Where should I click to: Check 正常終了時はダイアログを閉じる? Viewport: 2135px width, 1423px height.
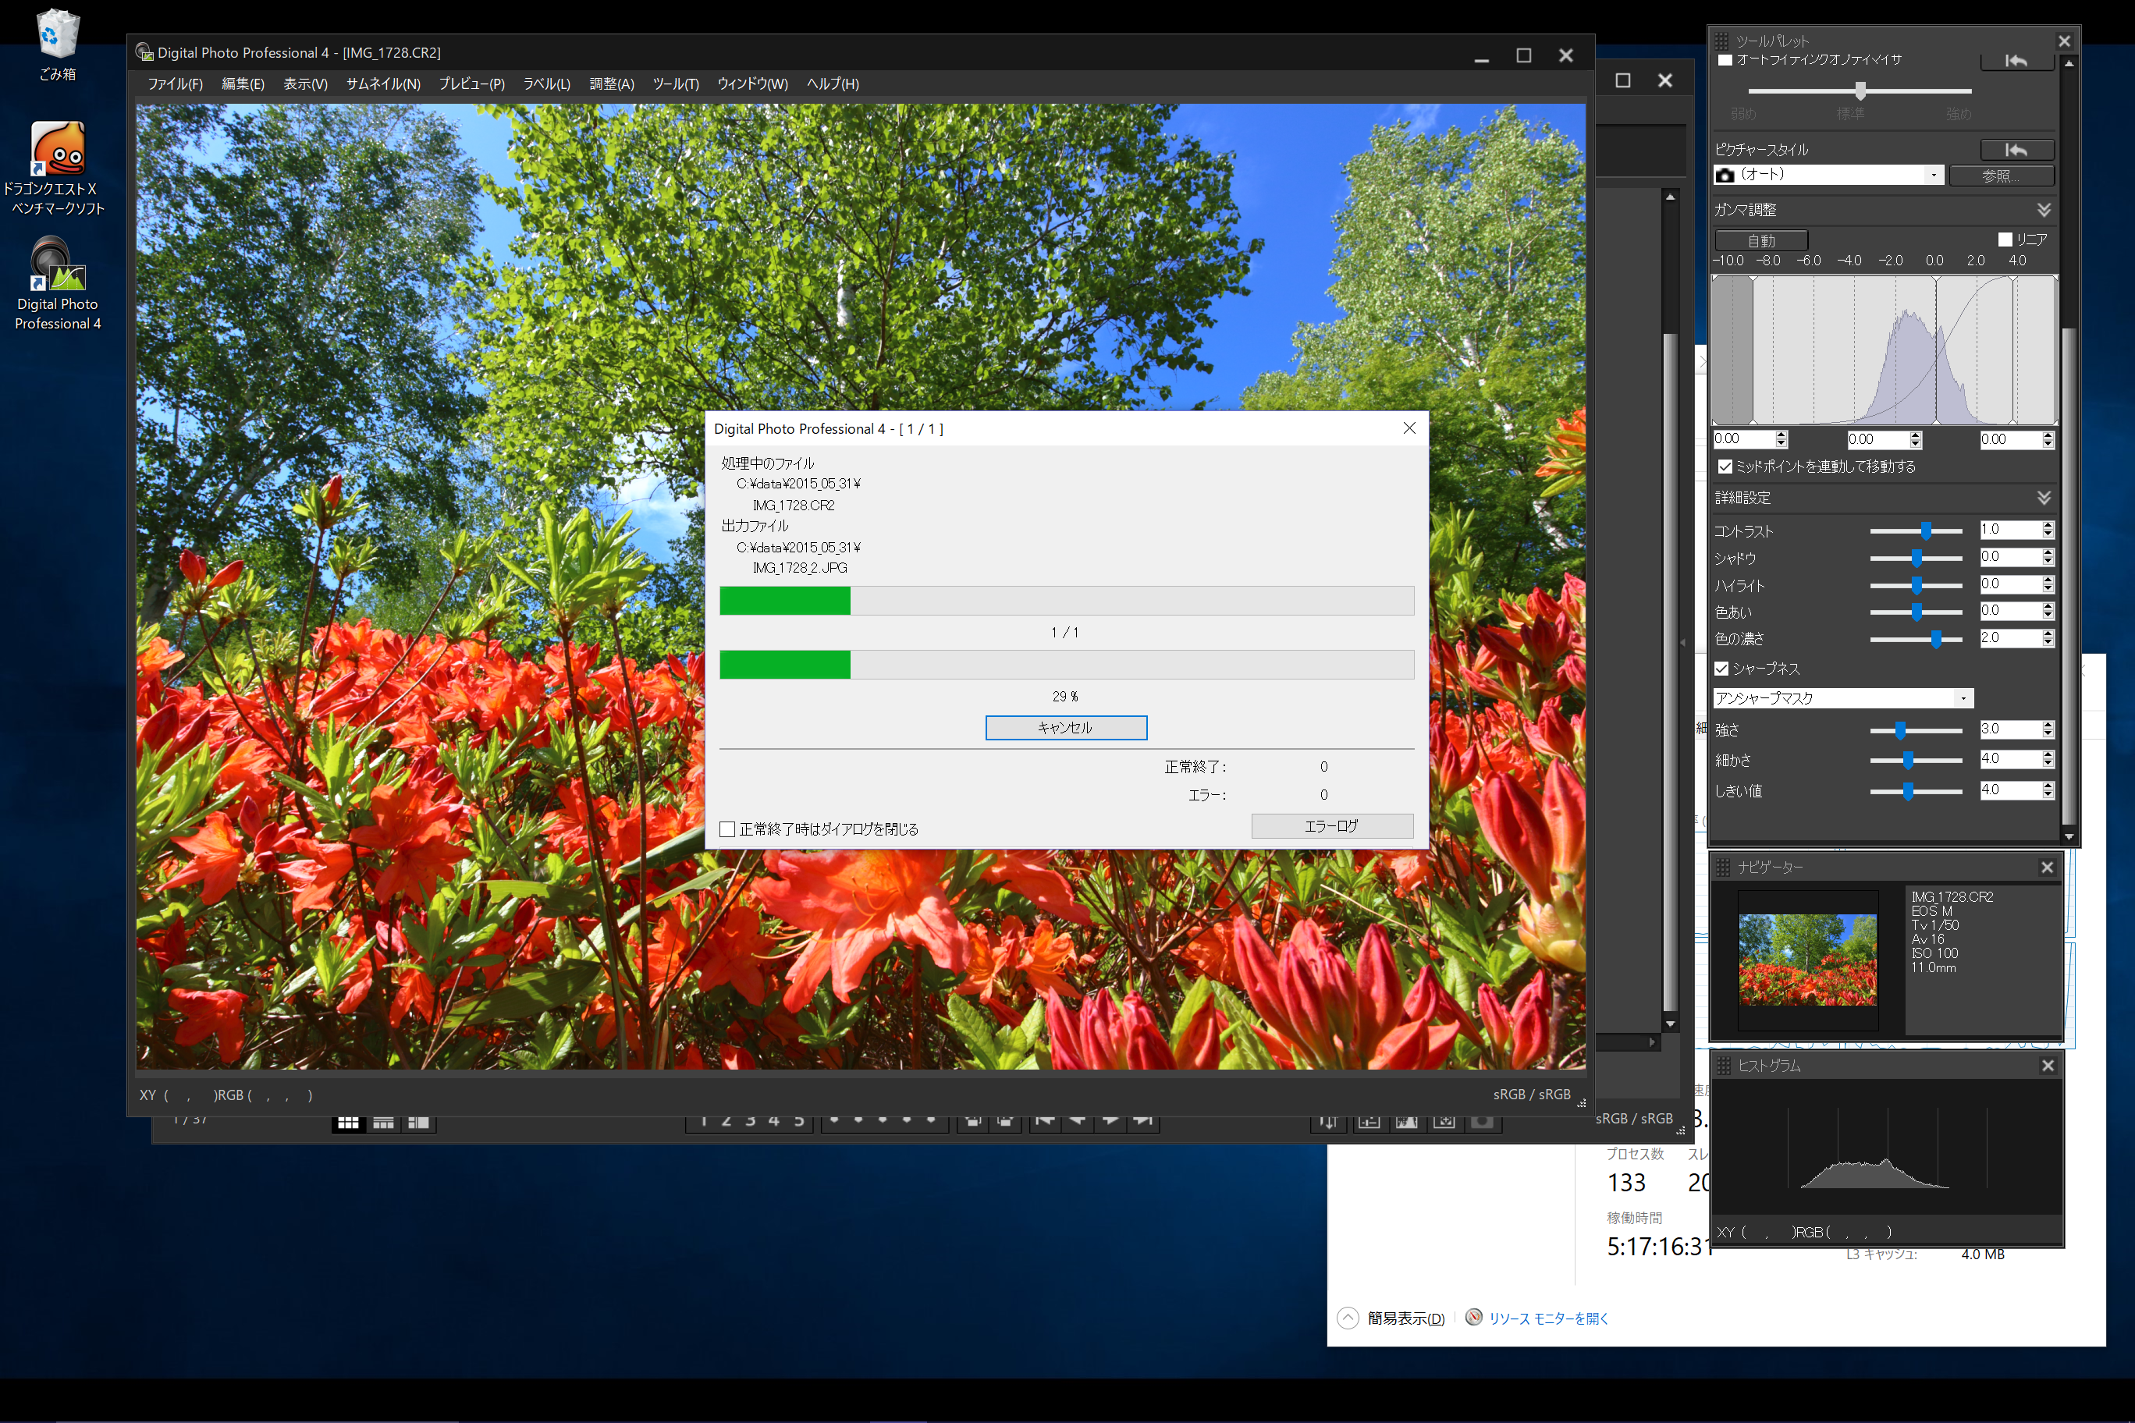coord(727,829)
